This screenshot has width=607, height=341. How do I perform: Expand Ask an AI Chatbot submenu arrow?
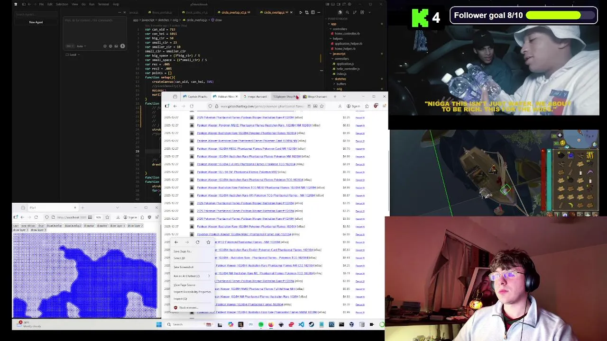(x=209, y=276)
